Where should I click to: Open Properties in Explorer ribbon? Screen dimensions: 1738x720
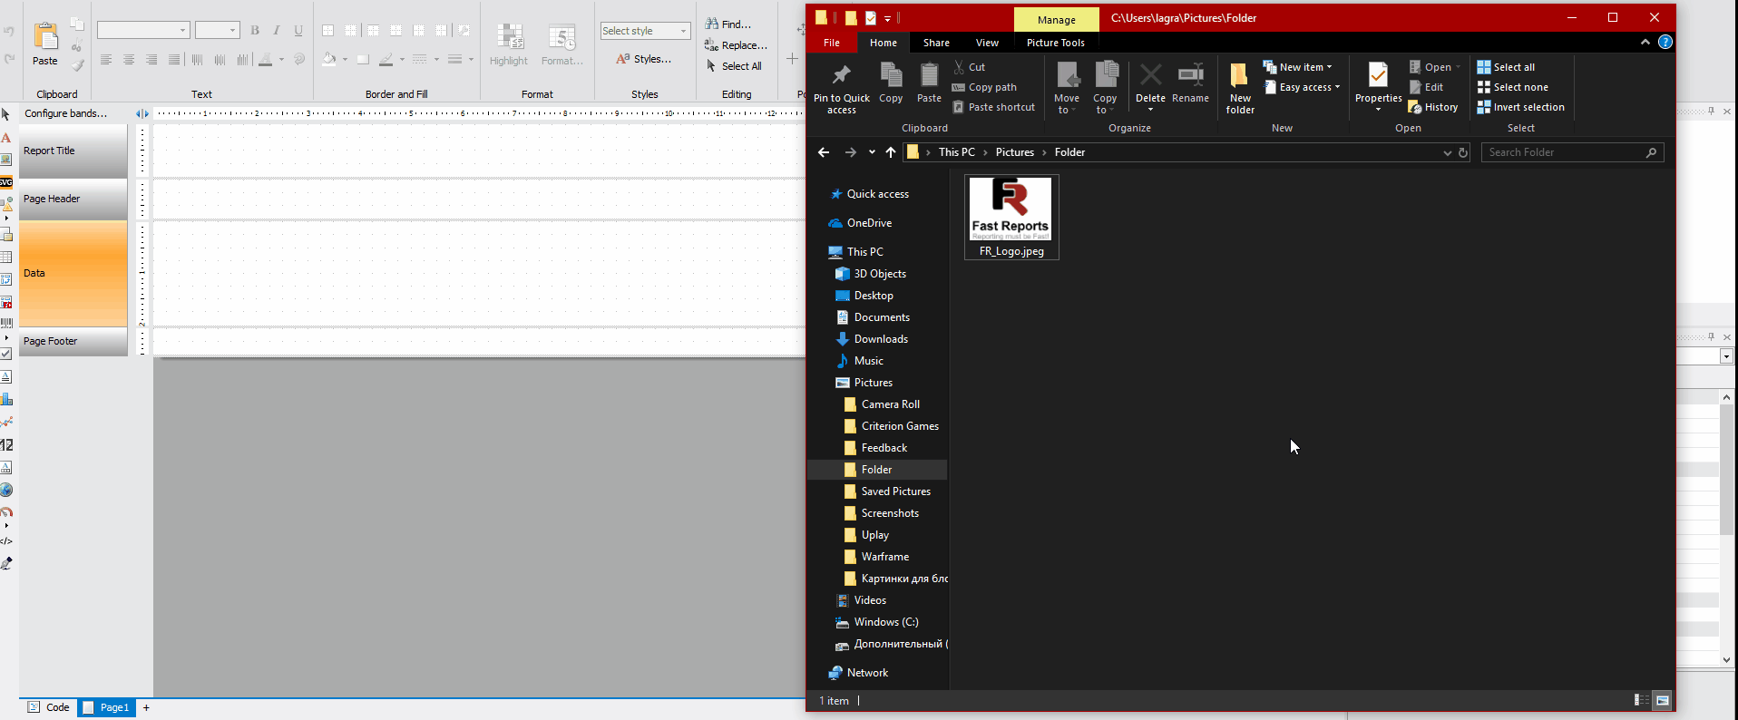(1378, 86)
